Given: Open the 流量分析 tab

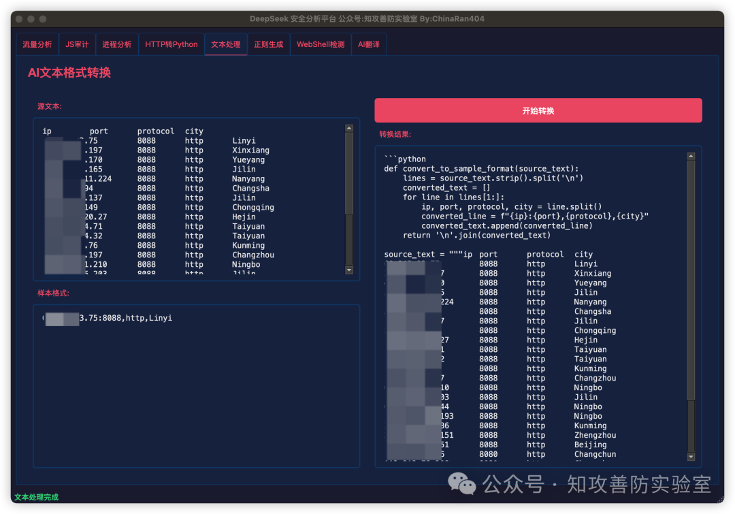Looking at the screenshot, I should [x=37, y=44].
